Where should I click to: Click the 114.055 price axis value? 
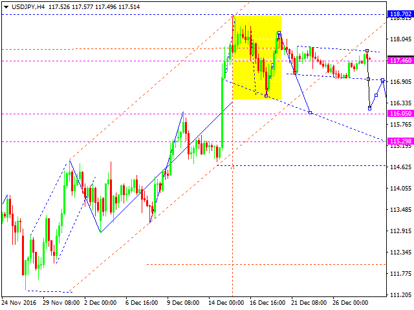pyautogui.click(x=401, y=189)
